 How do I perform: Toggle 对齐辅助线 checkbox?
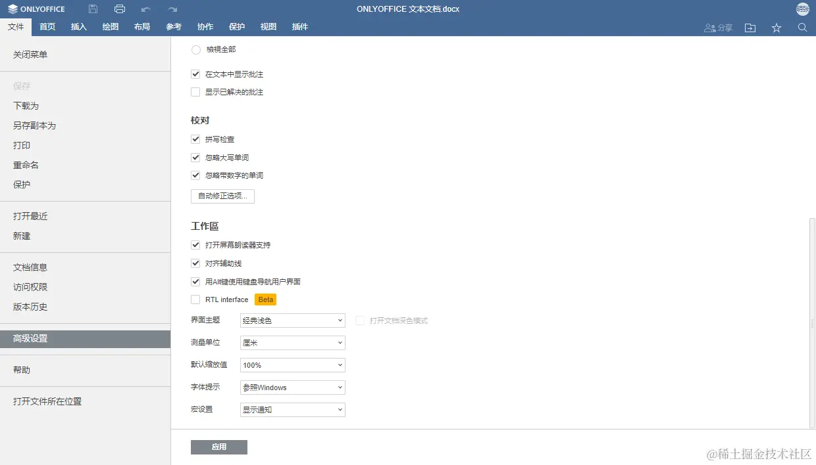pyautogui.click(x=195, y=263)
